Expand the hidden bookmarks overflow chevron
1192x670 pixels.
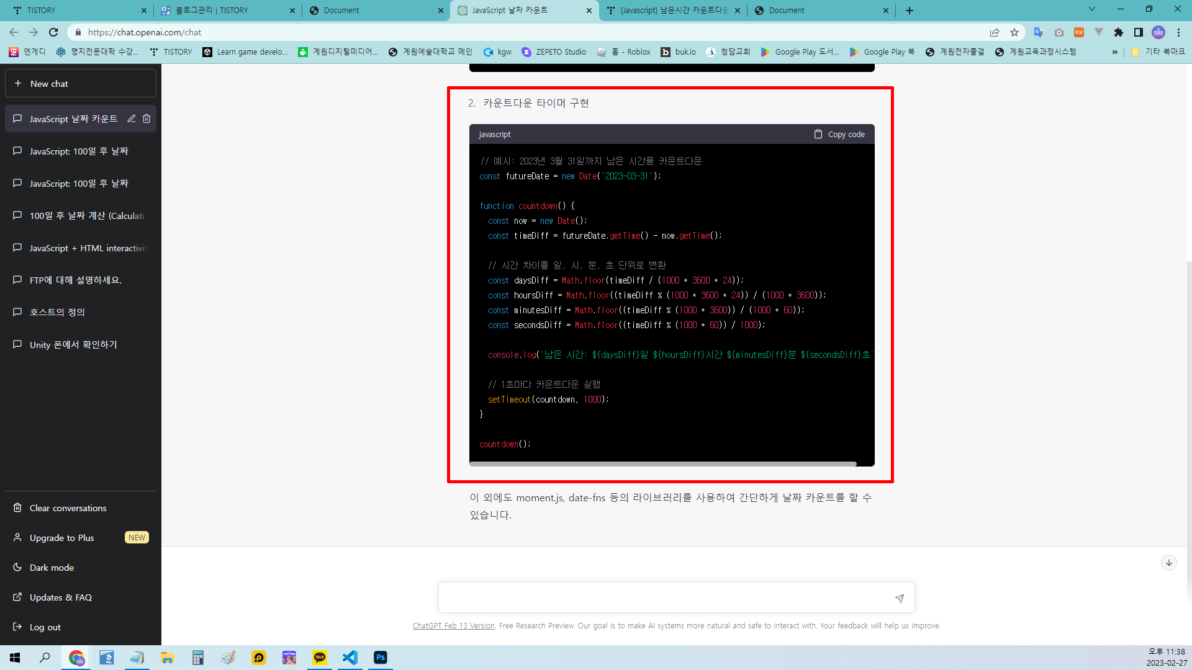tap(1115, 52)
